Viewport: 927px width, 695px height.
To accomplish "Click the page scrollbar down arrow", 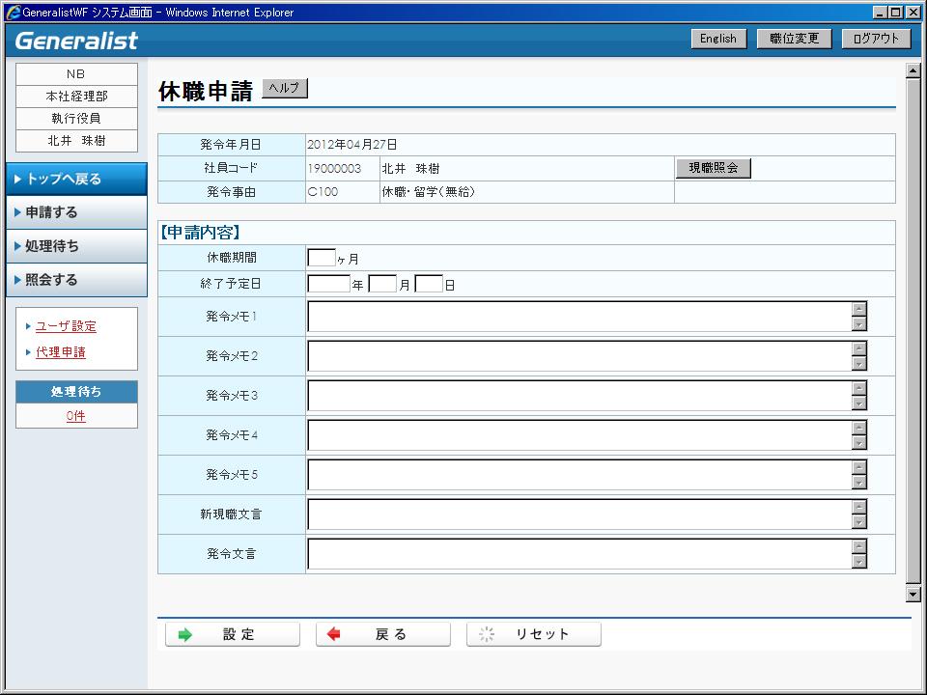I will point(913,594).
